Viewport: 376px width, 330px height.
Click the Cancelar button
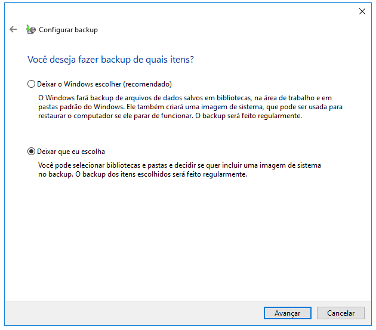coord(341,313)
